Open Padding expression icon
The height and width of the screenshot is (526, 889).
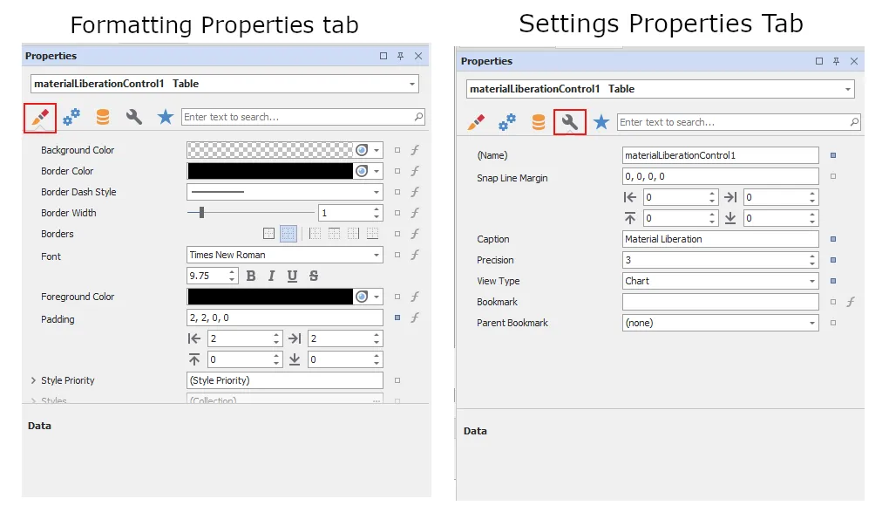point(415,318)
